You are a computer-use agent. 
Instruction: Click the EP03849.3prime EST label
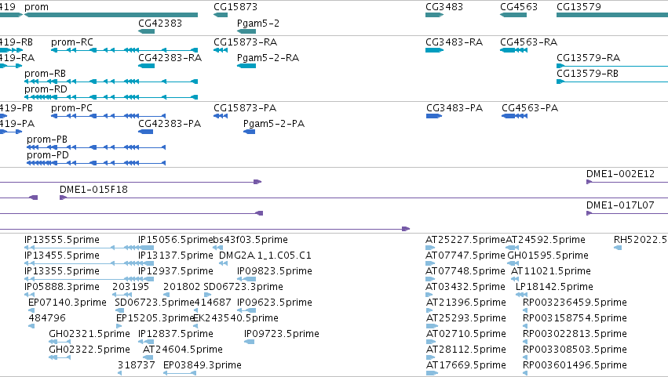(x=203, y=366)
